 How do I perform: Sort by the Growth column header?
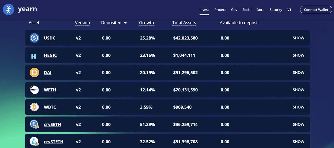click(x=146, y=23)
